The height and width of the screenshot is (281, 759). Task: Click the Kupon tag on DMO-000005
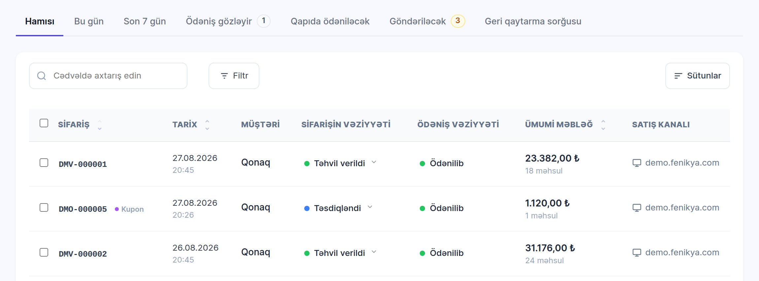[x=129, y=209]
